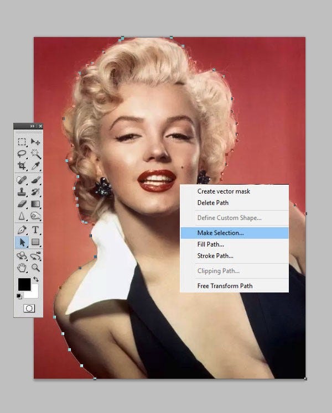Select the Rectangular Marquee tool

[x=22, y=142]
